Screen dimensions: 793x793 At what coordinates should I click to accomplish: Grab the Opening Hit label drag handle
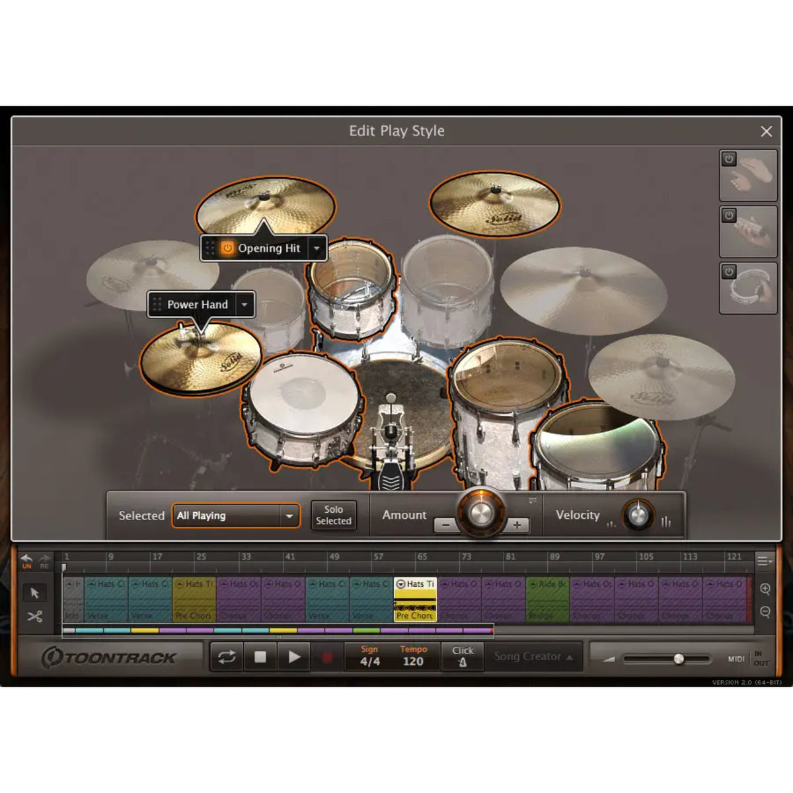pyautogui.click(x=210, y=248)
